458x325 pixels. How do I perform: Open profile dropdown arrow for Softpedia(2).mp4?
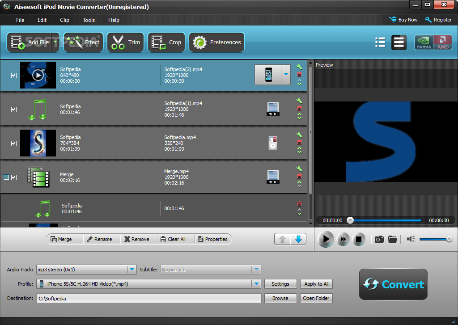click(286, 75)
